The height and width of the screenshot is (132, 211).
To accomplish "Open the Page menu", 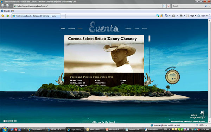I will tap(191, 16).
